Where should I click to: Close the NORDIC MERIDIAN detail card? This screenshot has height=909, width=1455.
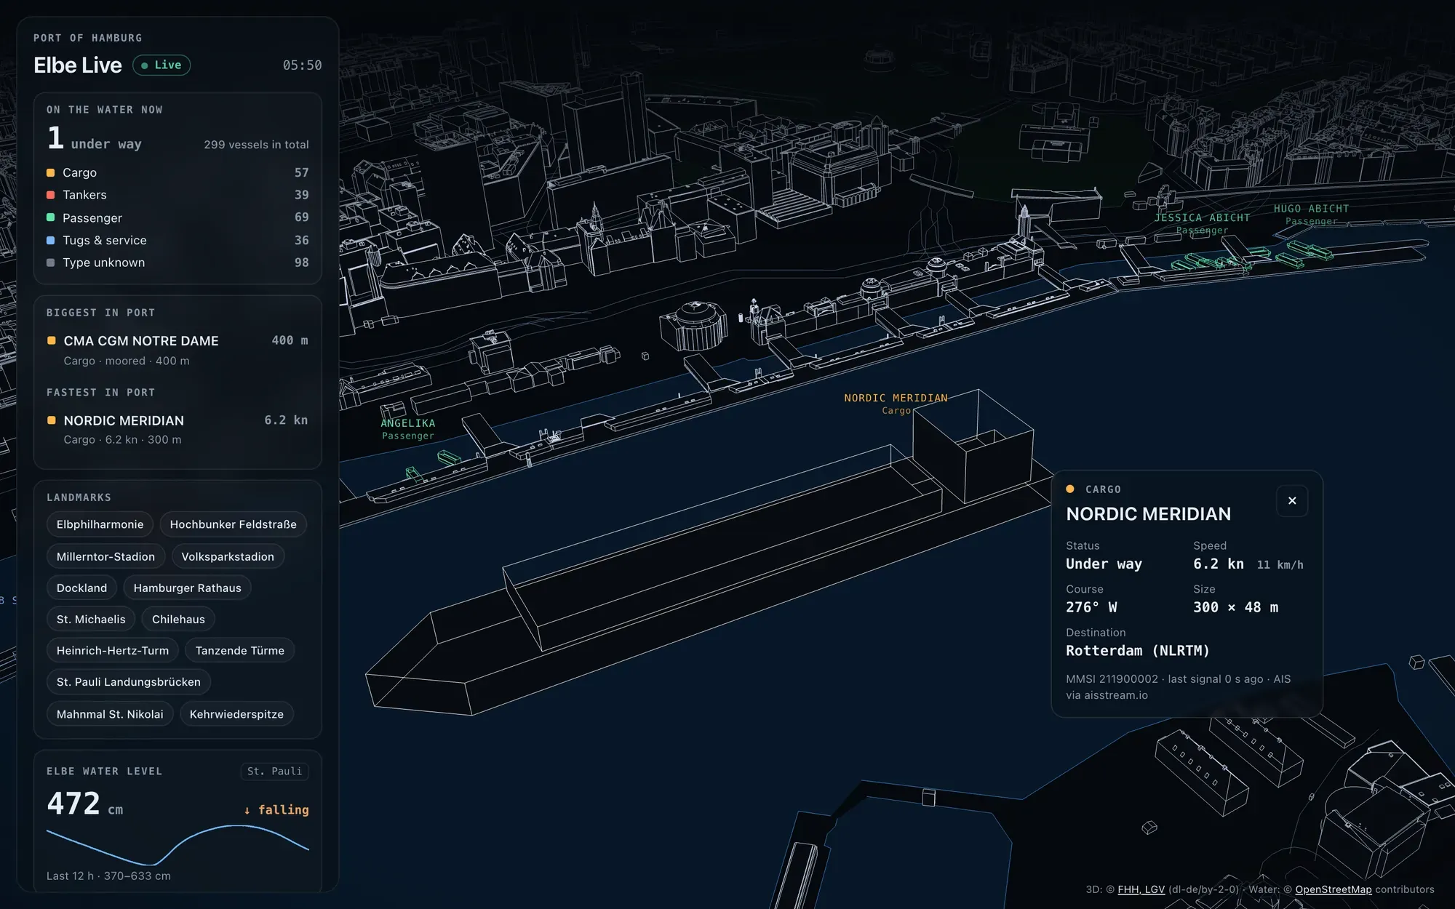pyautogui.click(x=1292, y=500)
